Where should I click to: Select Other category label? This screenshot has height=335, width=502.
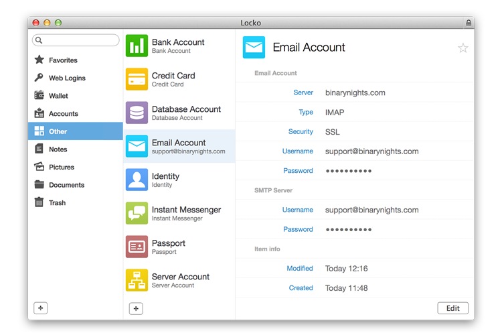pos(58,131)
